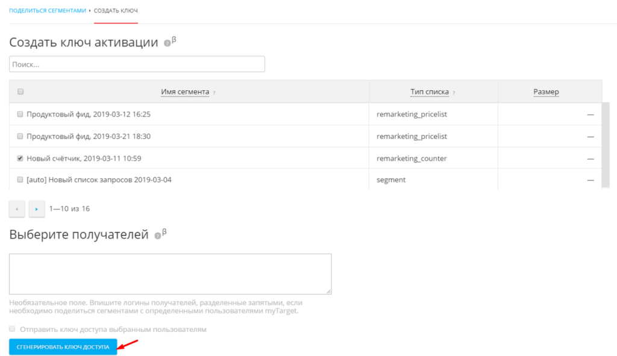Click help icon beside "Выберите получателей"
Viewport: 617px width, 356px height.
point(157,236)
